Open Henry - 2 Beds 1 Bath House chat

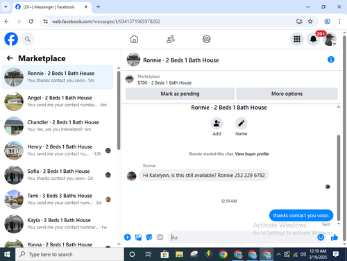(x=58, y=151)
